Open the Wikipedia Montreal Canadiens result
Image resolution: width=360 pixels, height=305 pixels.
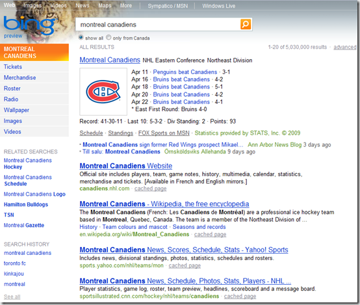pos(164,204)
